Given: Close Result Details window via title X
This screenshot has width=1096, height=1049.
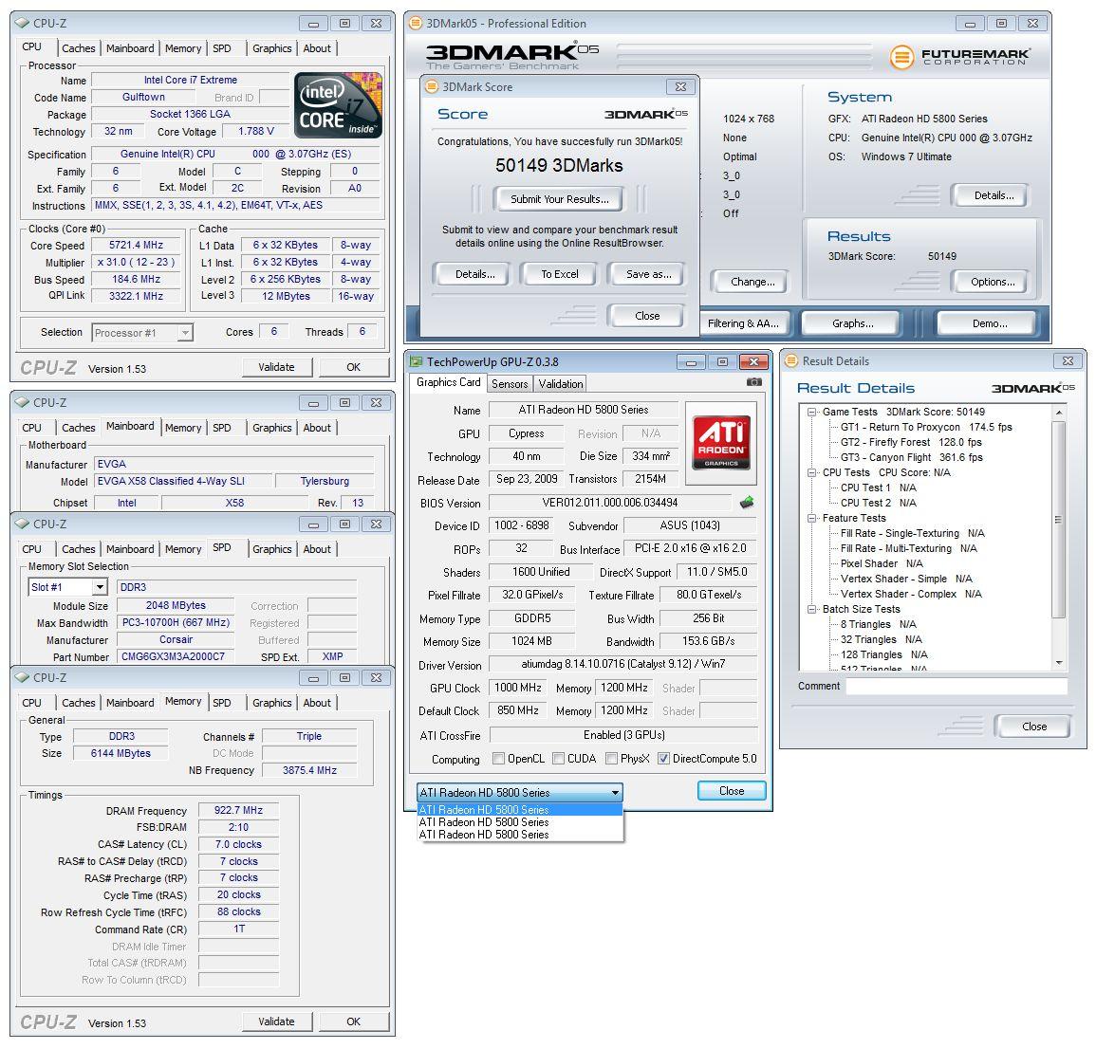Looking at the screenshot, I should 1068,360.
